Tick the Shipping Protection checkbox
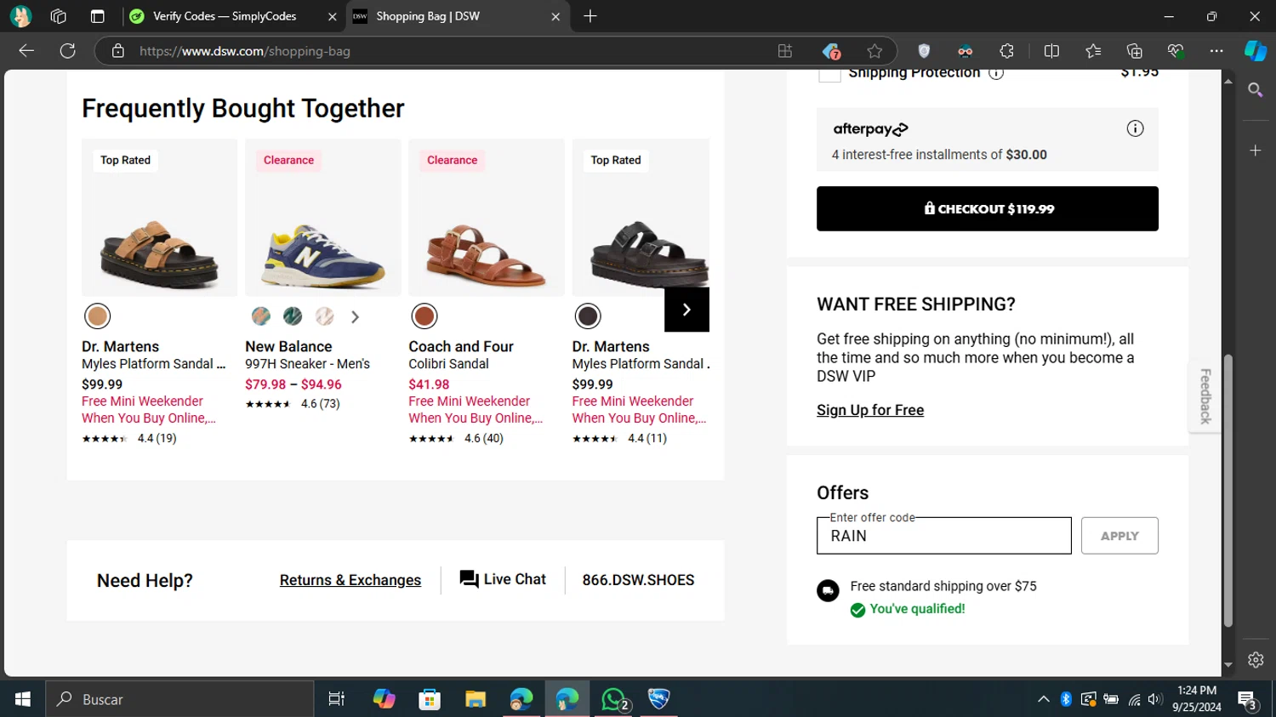 point(829,74)
